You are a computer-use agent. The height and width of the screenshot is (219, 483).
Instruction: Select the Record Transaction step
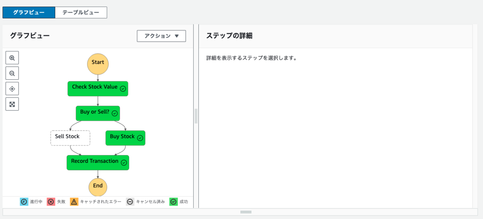point(98,162)
